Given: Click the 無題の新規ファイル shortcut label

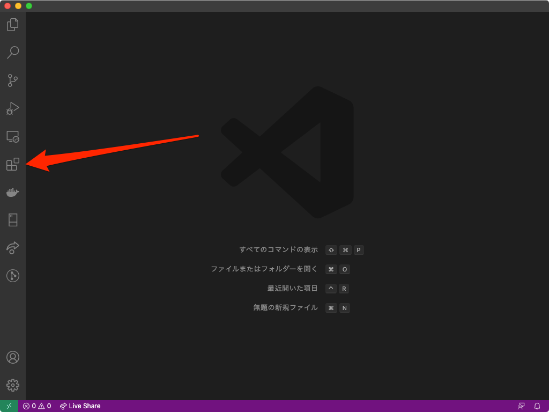Looking at the screenshot, I should tap(286, 307).
